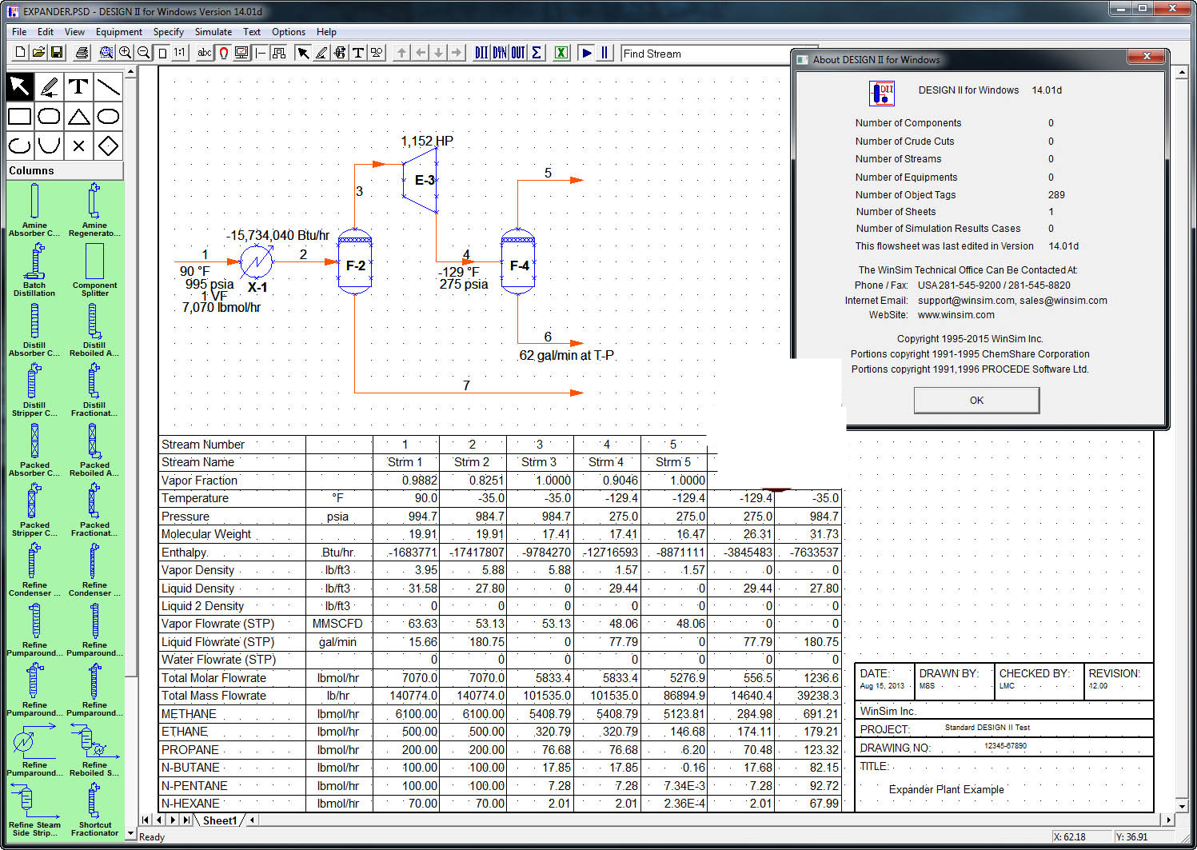Open the Simulate menu
The width and height of the screenshot is (1197, 850).
pyautogui.click(x=213, y=32)
